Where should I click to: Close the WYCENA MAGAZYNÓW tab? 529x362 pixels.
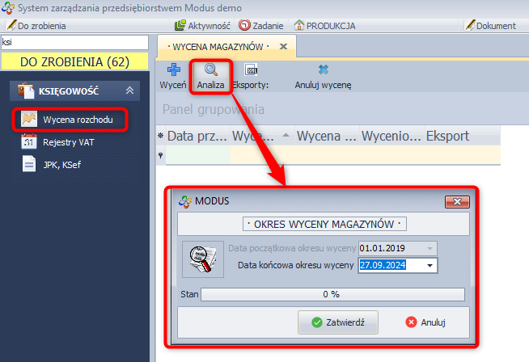pos(283,47)
